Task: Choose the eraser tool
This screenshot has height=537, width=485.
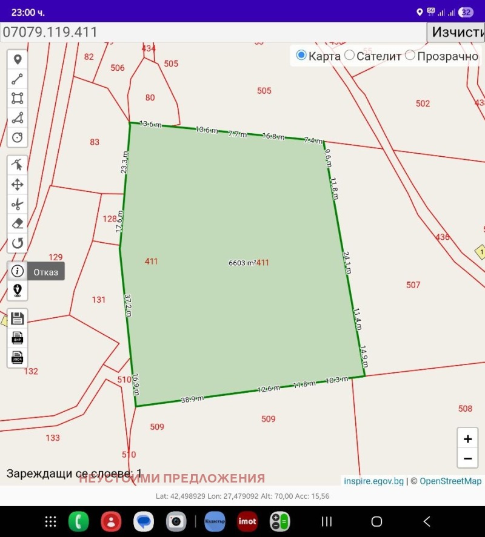Action: coord(17,223)
